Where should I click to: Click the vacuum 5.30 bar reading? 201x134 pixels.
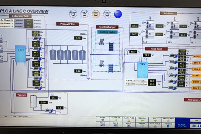pyautogui.click(x=43, y=103)
